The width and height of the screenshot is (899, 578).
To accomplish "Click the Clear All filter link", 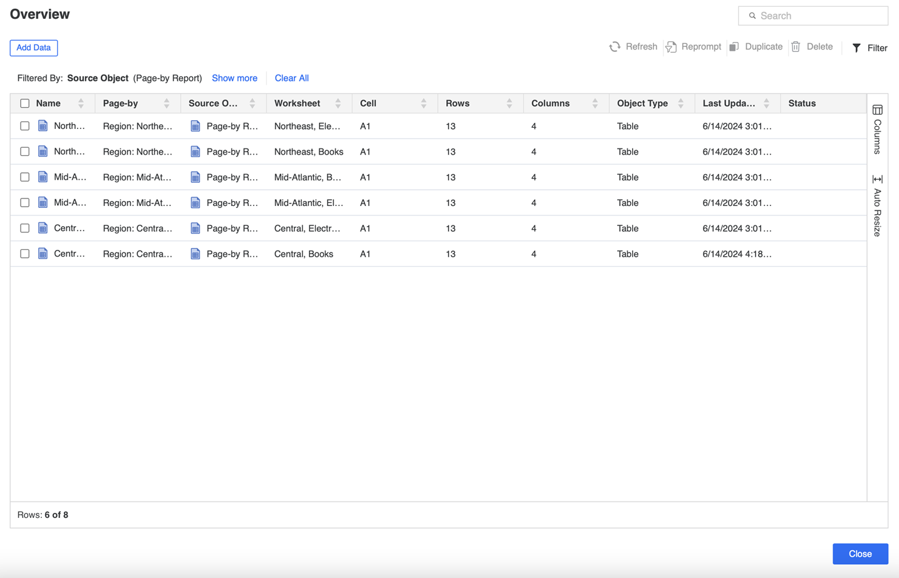I will pyautogui.click(x=291, y=78).
